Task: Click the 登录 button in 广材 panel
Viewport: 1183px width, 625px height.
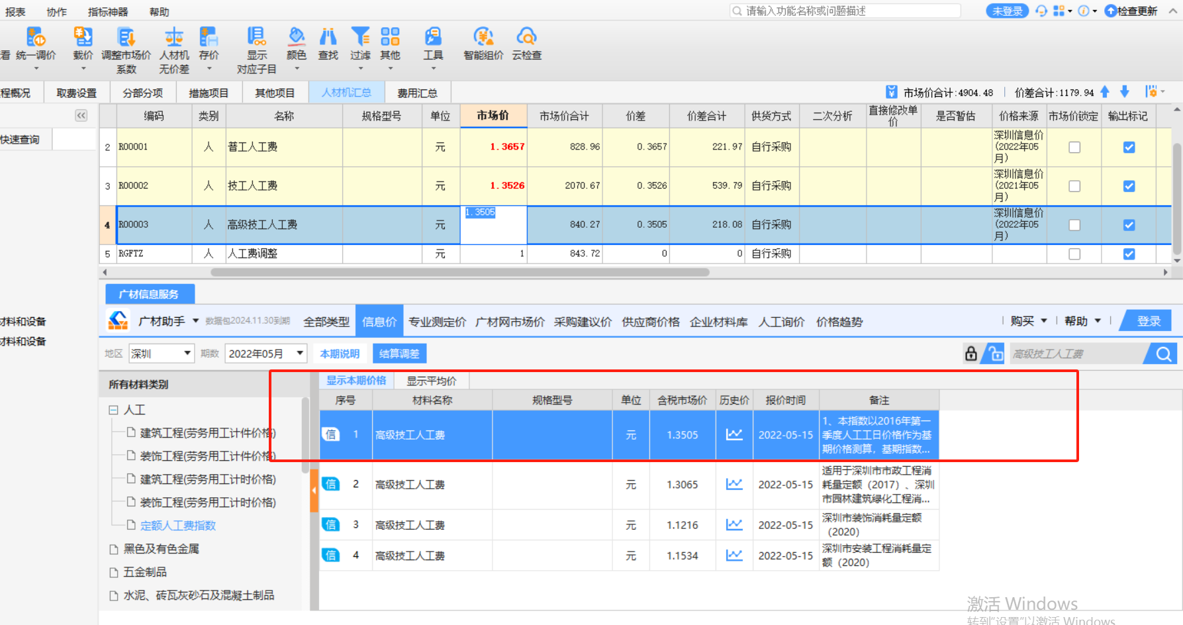Action: (x=1149, y=321)
